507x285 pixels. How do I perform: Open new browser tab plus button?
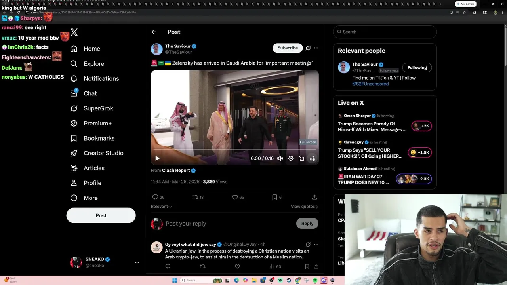(x=440, y=4)
